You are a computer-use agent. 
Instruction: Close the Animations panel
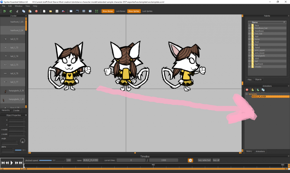pos(289,86)
